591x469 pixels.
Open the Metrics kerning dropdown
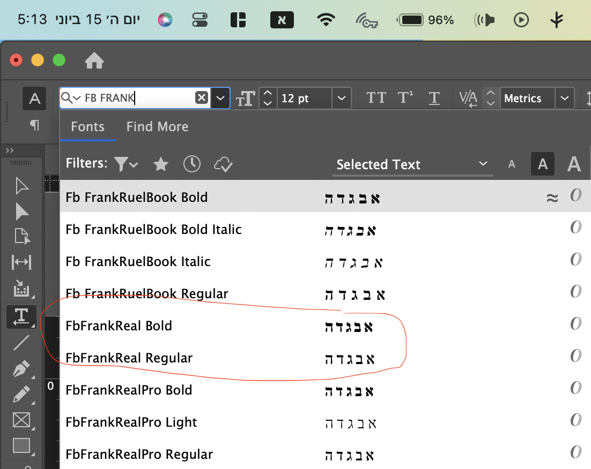564,98
